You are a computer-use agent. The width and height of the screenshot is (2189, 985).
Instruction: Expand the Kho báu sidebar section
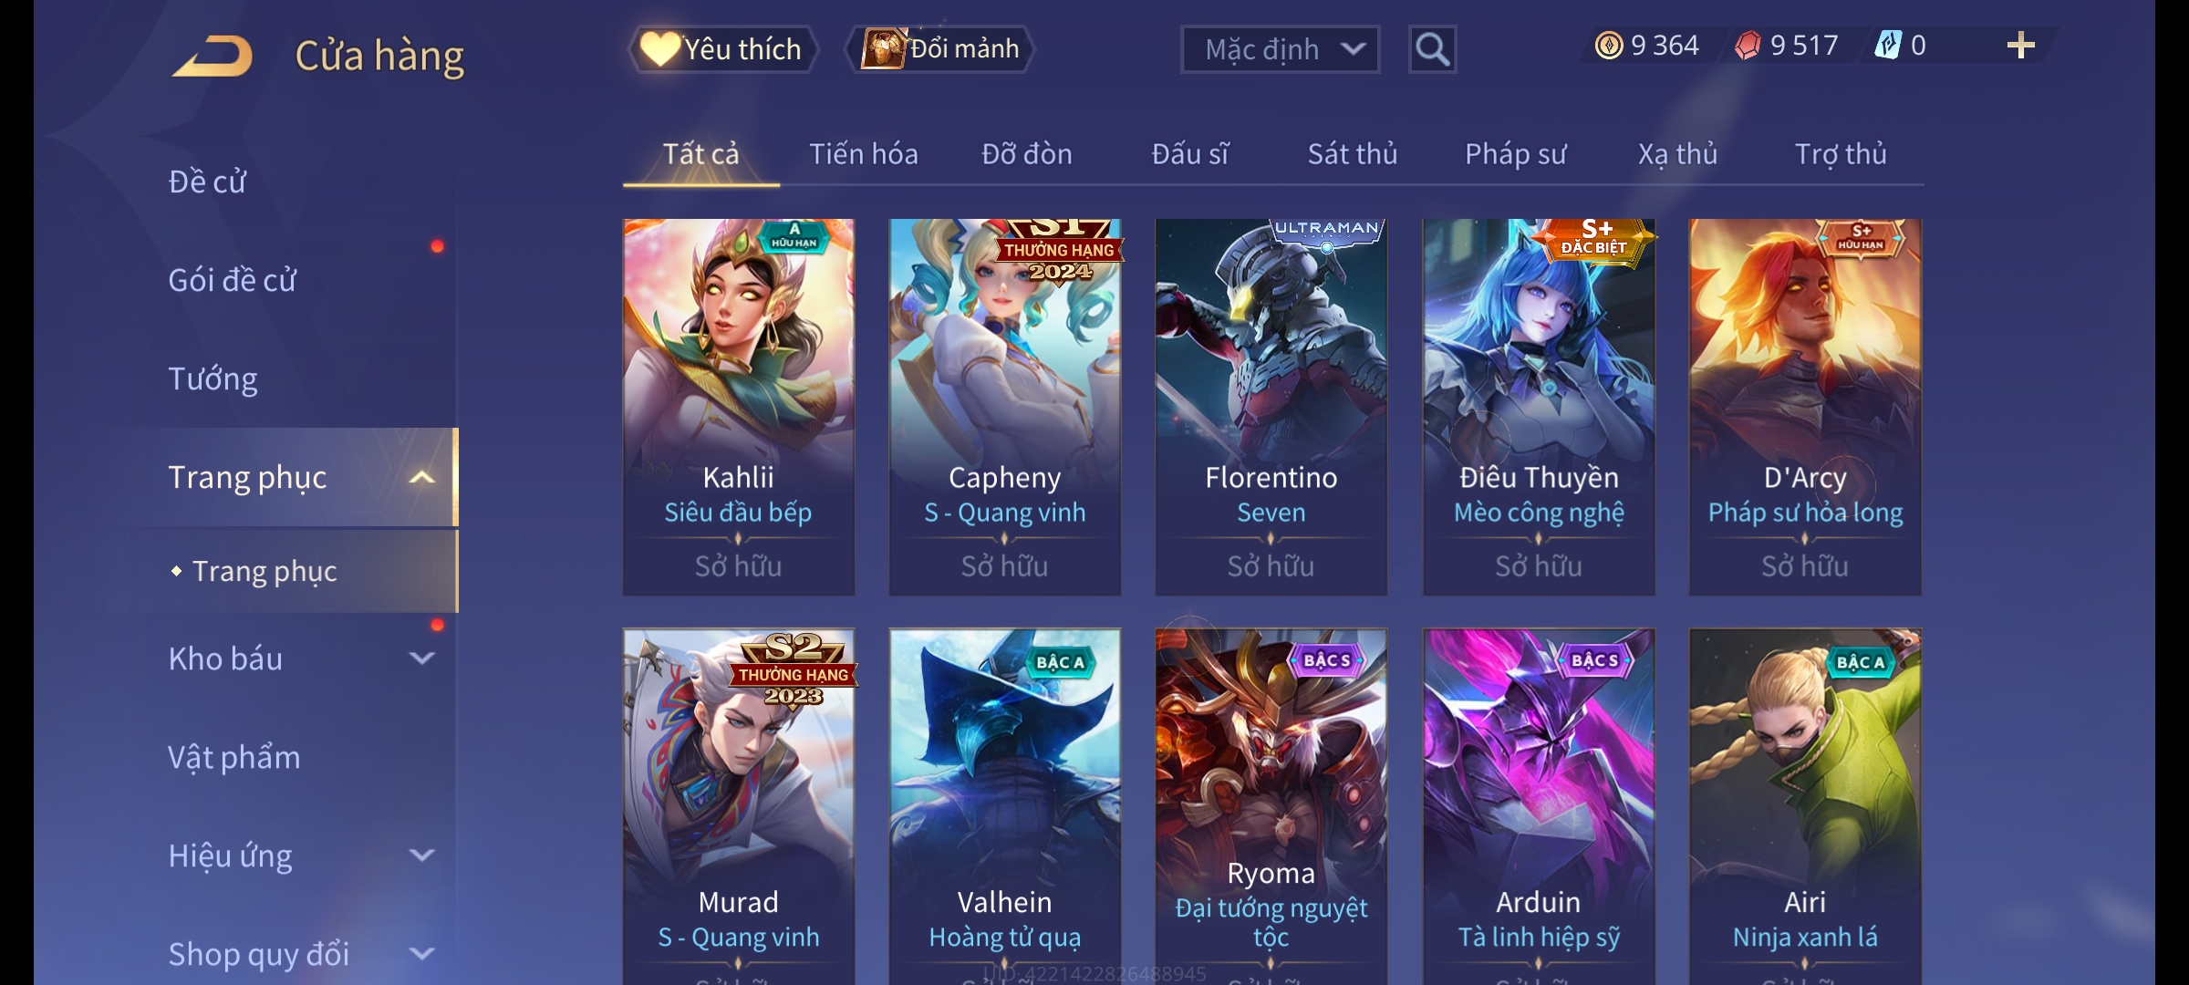pyautogui.click(x=422, y=658)
